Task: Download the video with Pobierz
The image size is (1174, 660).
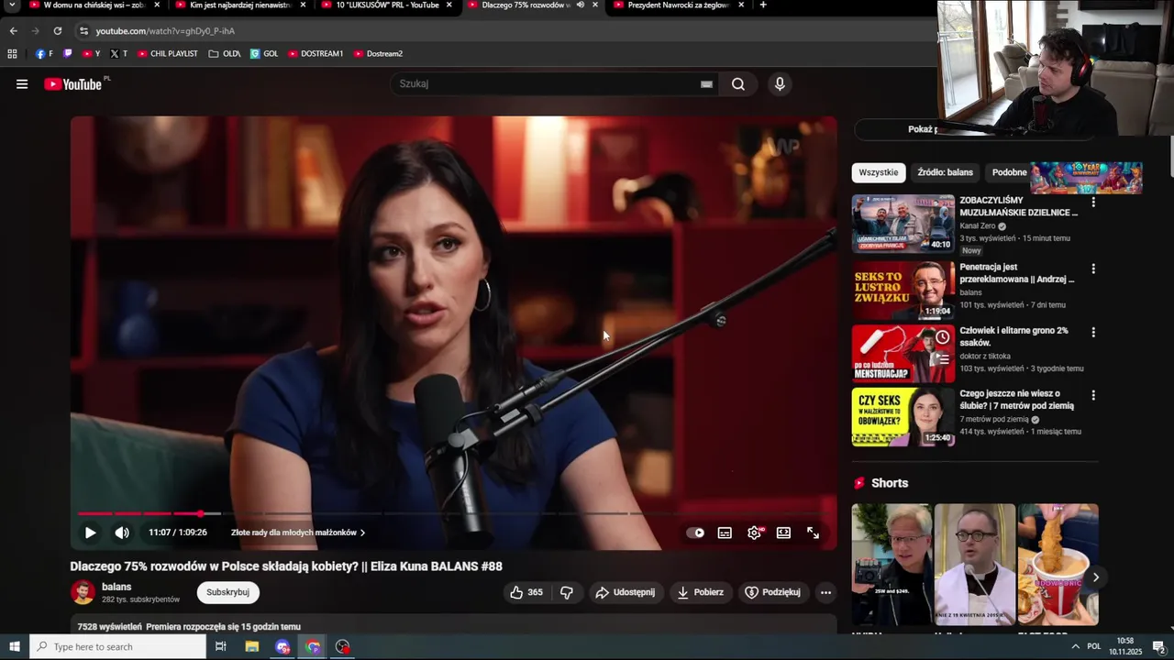Action: pos(701,592)
